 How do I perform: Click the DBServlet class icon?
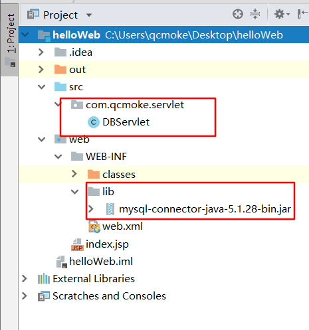[x=94, y=122]
